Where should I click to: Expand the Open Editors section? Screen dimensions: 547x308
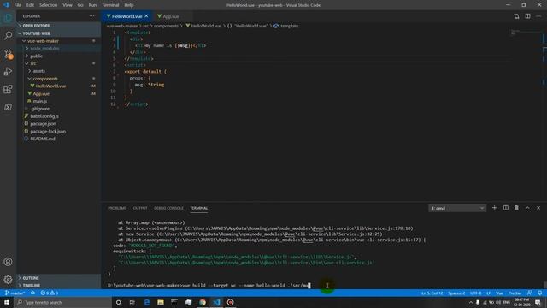point(59,26)
